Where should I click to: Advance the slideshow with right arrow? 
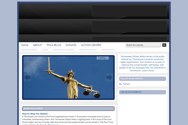click(109, 77)
